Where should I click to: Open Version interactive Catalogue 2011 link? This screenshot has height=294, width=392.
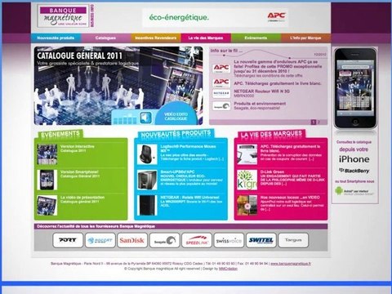click(78, 149)
